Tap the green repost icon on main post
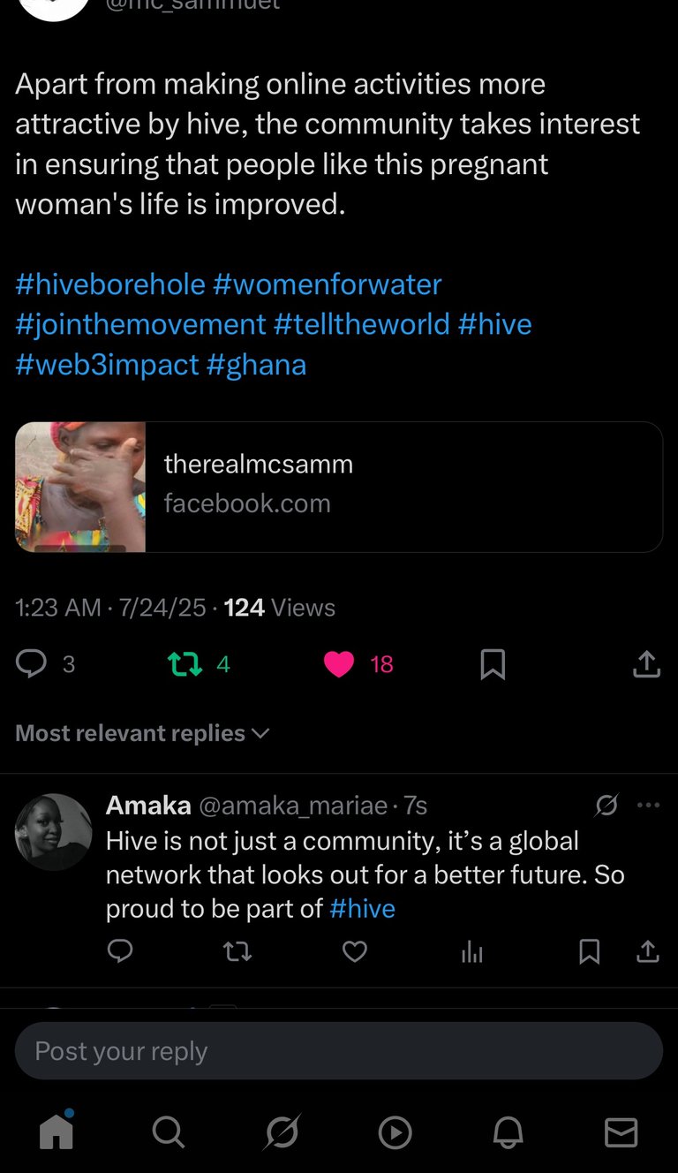This screenshot has width=678, height=1173. [x=185, y=663]
